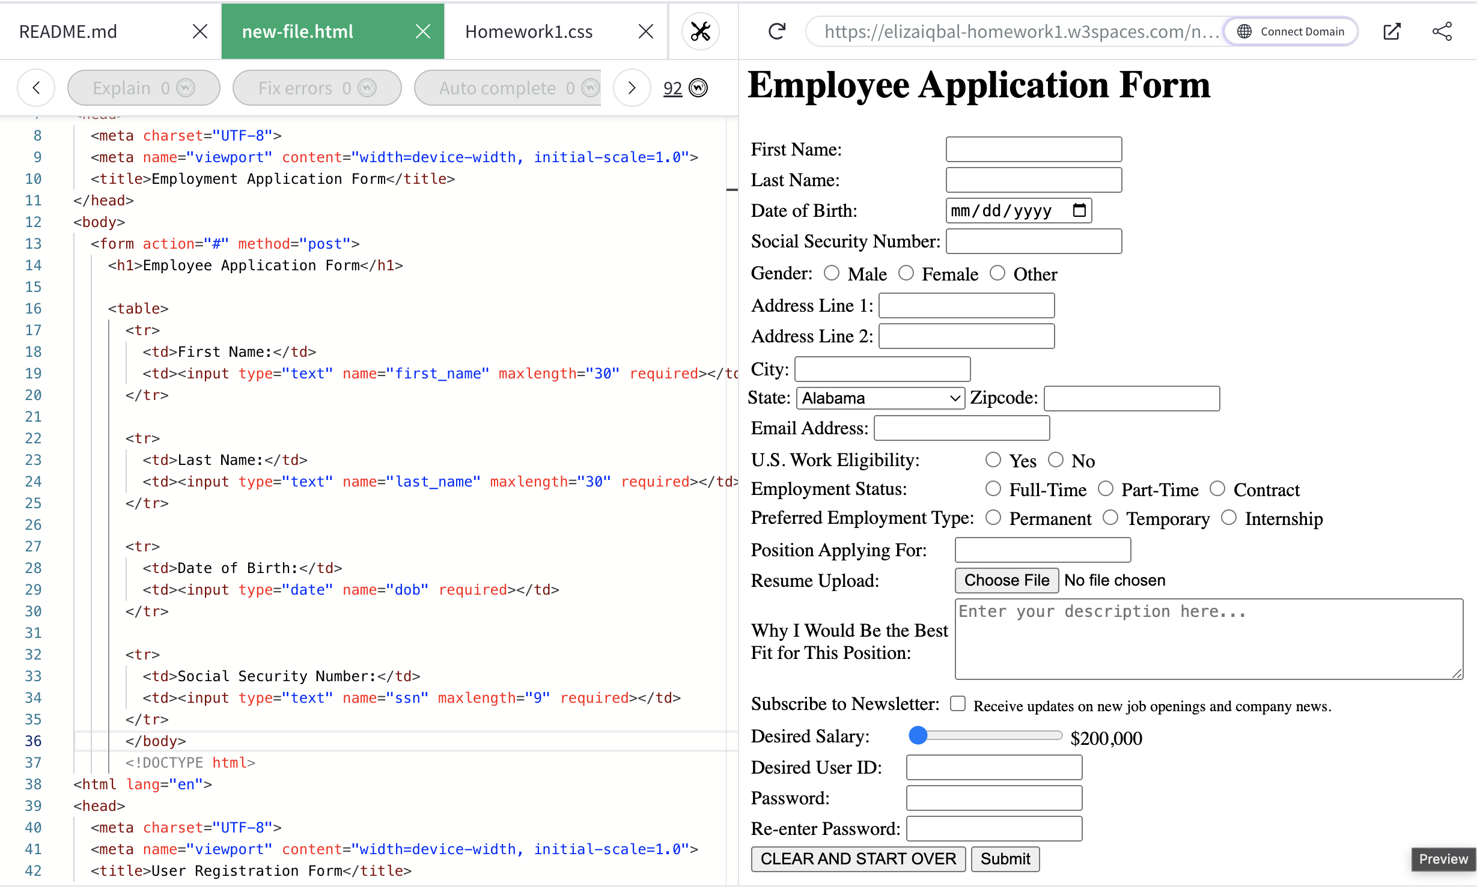This screenshot has height=889, width=1477.
Task: Select Full-Time employment status
Action: (x=993, y=489)
